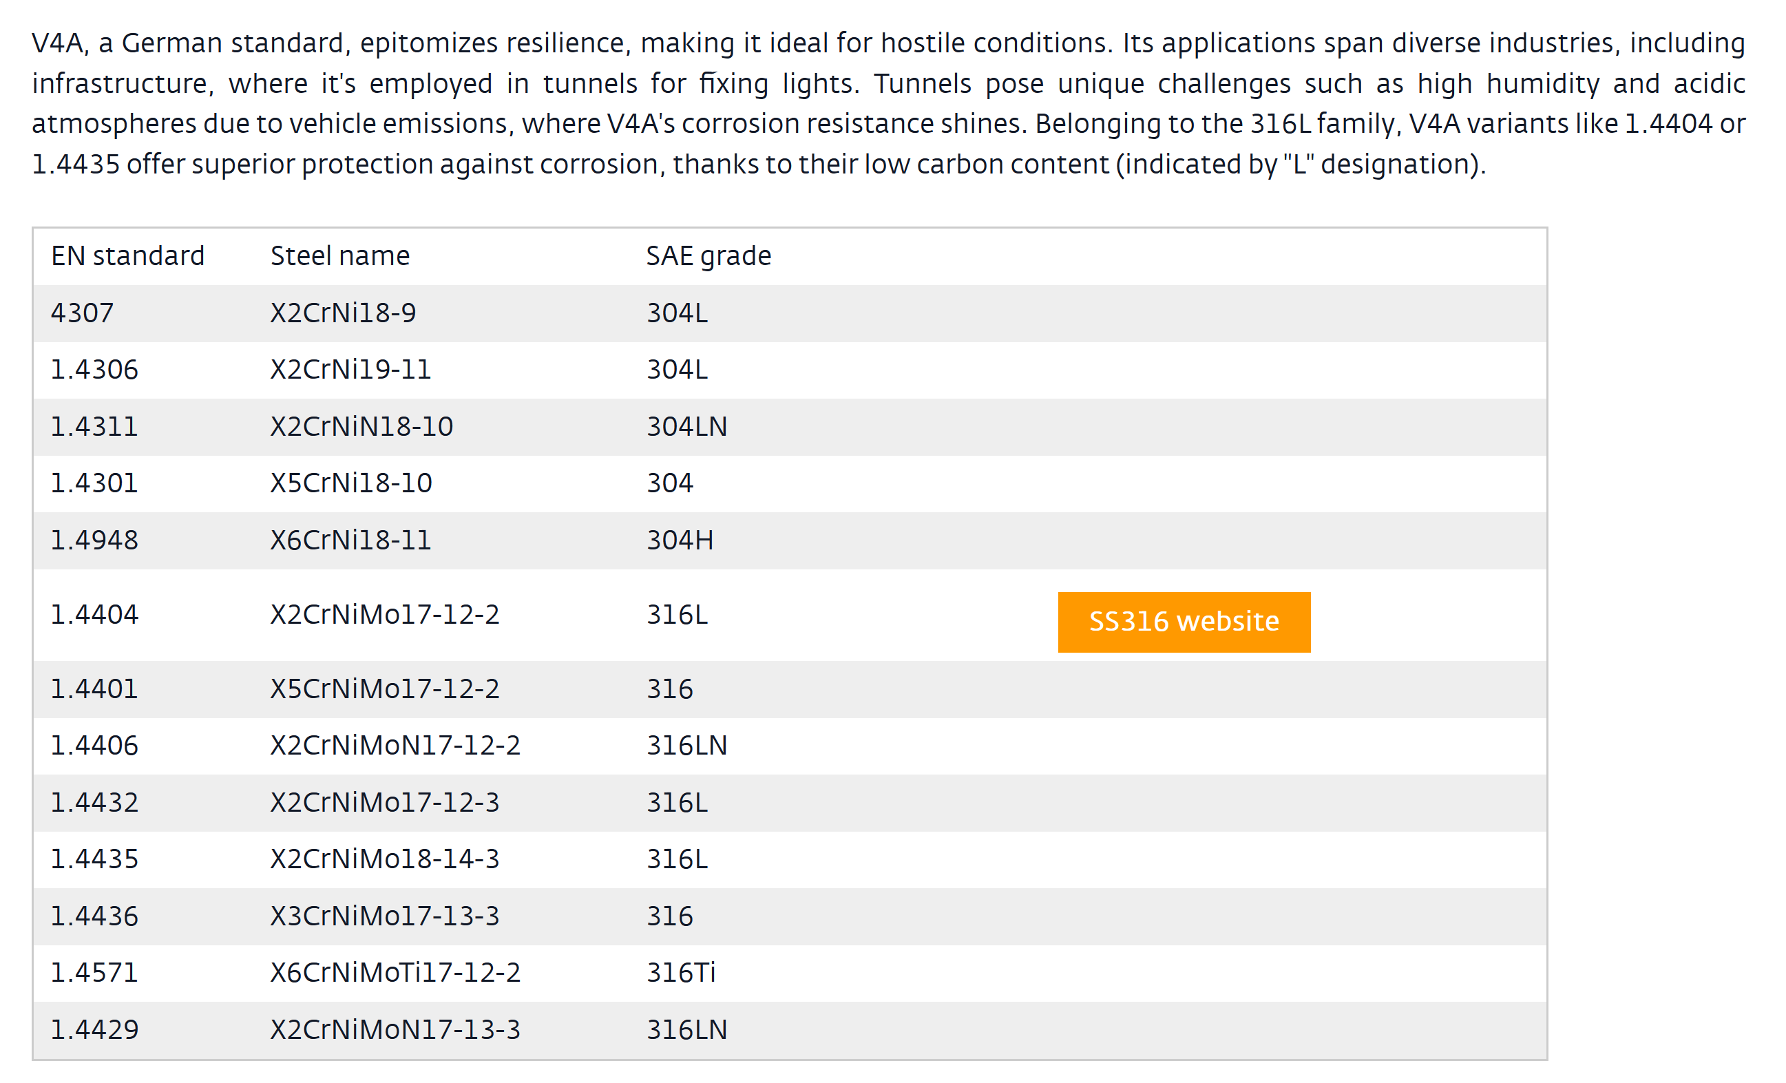Click the X2CrNiN18-10 steel name

[x=361, y=426]
